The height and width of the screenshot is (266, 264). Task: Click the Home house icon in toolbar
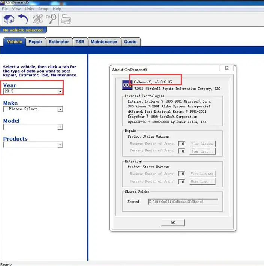pyautogui.click(x=9, y=19)
